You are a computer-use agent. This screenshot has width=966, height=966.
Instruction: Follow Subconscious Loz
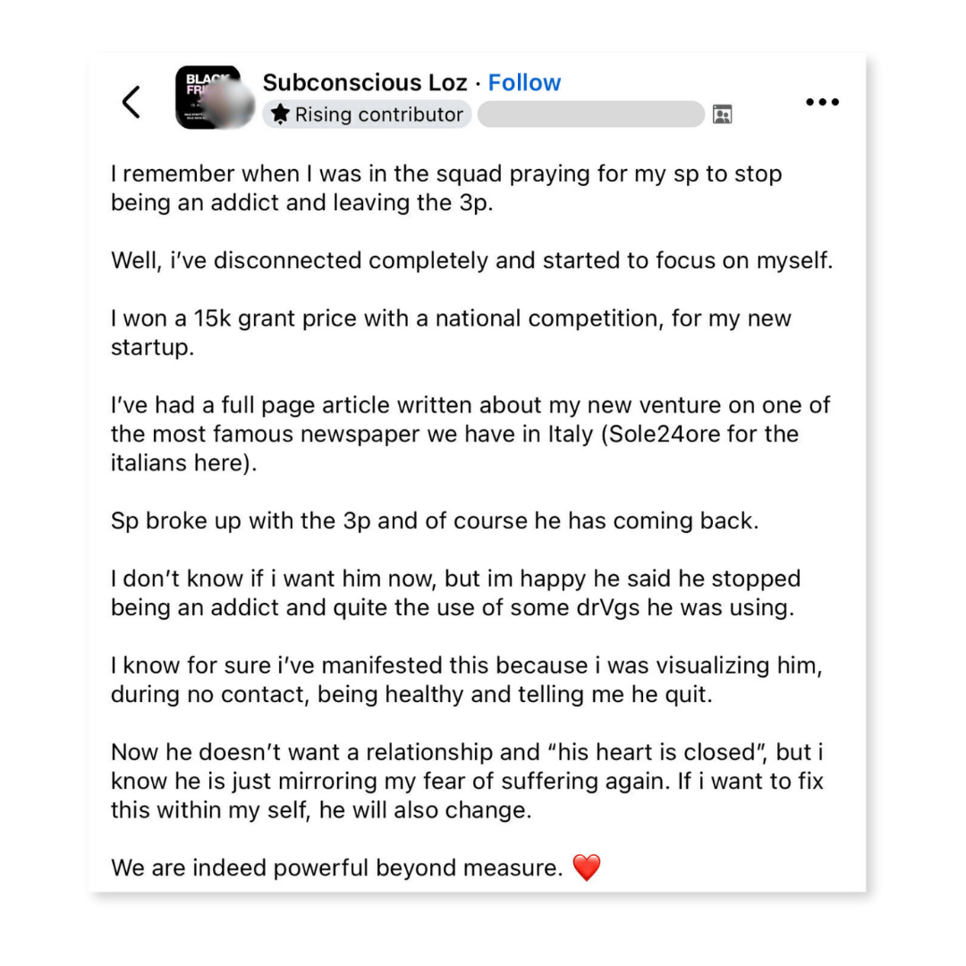(524, 82)
